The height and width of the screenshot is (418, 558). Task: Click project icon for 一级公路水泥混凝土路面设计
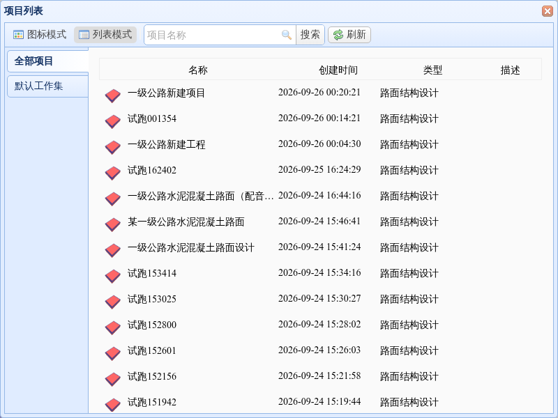[x=113, y=250]
